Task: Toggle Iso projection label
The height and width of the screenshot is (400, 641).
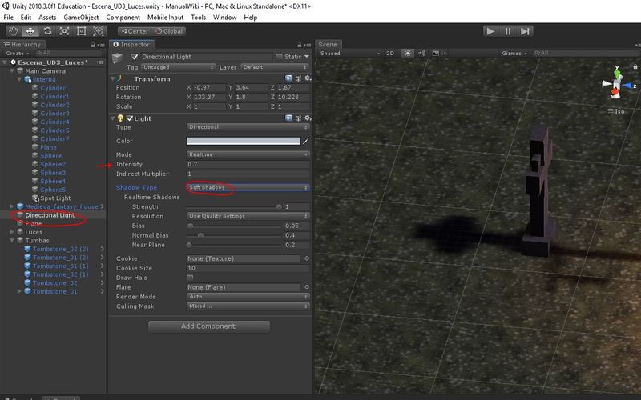Action: [616, 111]
